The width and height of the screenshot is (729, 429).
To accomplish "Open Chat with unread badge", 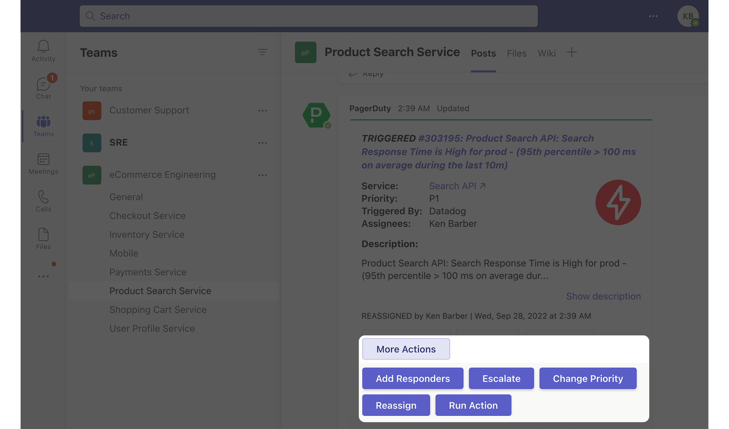I will (x=43, y=88).
